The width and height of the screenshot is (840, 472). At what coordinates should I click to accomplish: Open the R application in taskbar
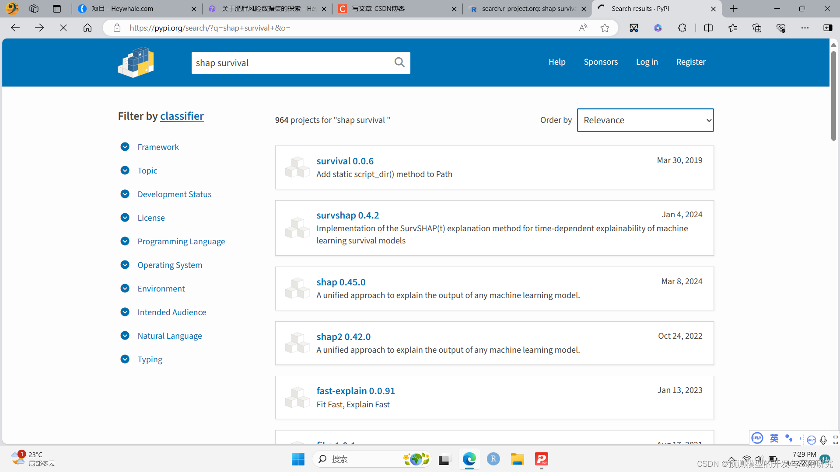[x=493, y=459]
